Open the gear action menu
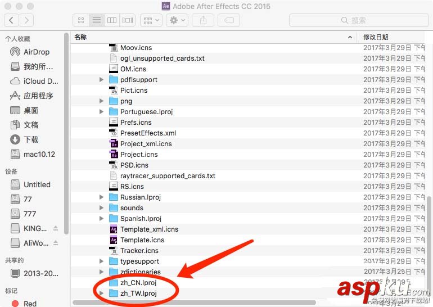Screen dimensions: 433x307 [177, 20]
